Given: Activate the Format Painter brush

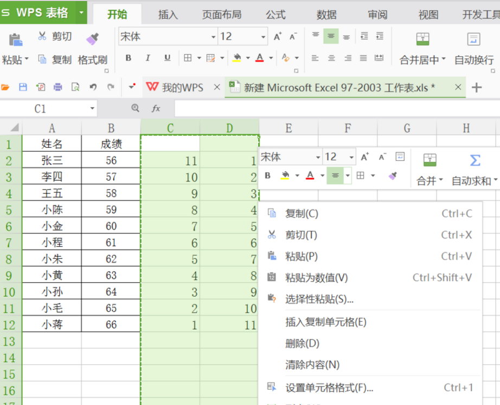Looking at the screenshot, I should [x=93, y=39].
